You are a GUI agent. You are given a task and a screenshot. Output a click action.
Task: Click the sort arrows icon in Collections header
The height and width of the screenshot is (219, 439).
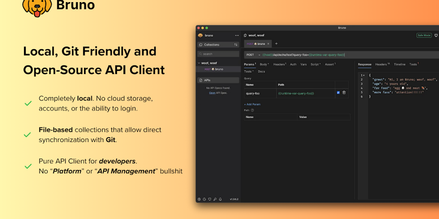point(235,44)
